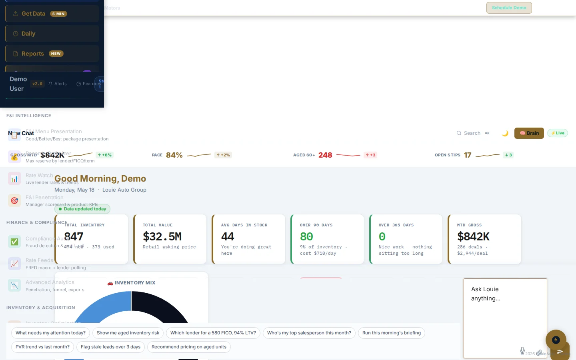The width and height of the screenshot is (576, 360).
Task: Click the Schedule Demo button
Action: (509, 8)
